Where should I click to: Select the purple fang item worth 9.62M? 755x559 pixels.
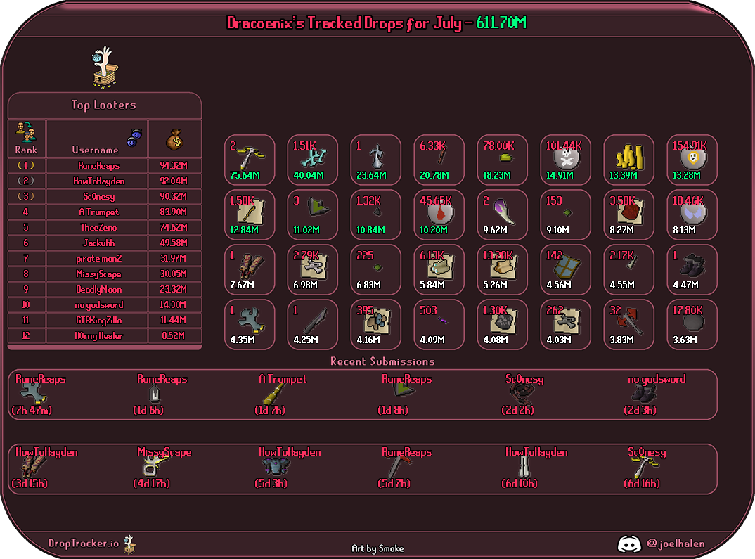(x=502, y=214)
